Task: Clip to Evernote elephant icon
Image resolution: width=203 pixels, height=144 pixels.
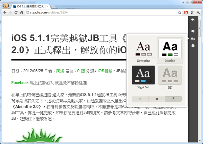Action: [193, 31]
